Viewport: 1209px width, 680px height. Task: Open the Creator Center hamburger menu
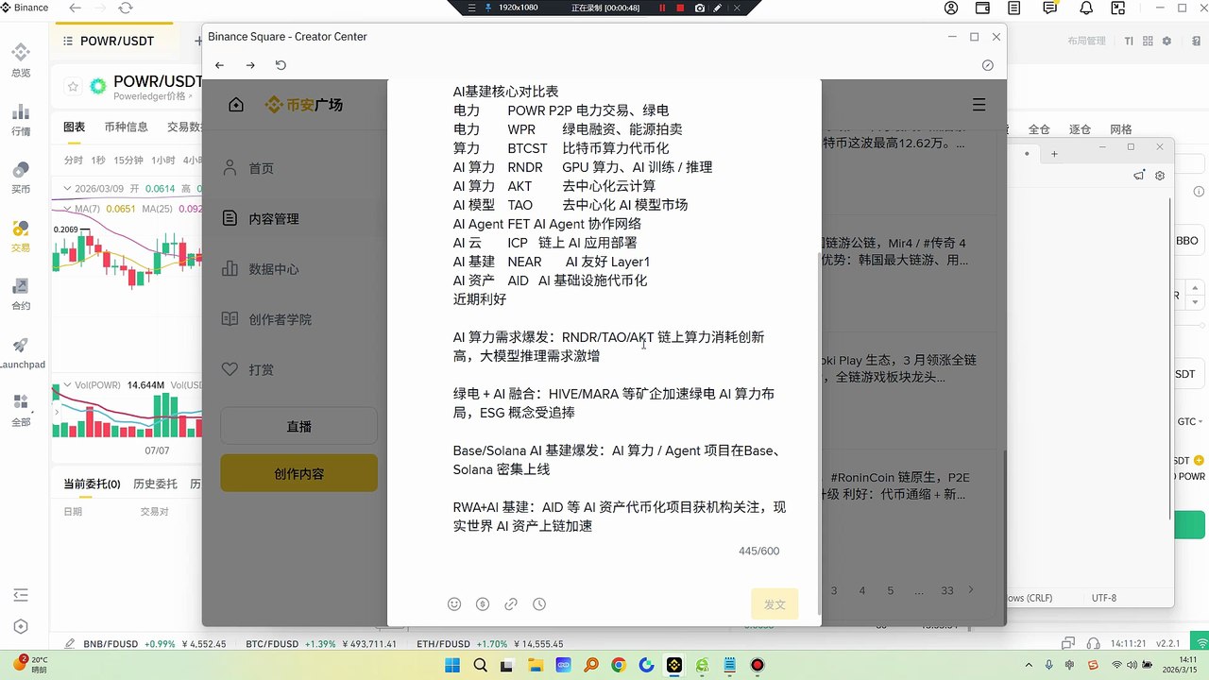pos(979,105)
